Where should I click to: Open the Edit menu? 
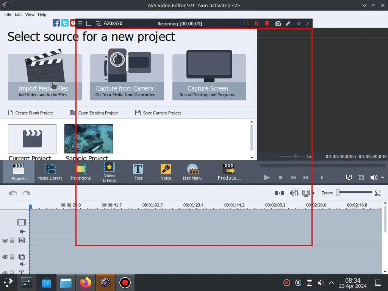coord(18,14)
